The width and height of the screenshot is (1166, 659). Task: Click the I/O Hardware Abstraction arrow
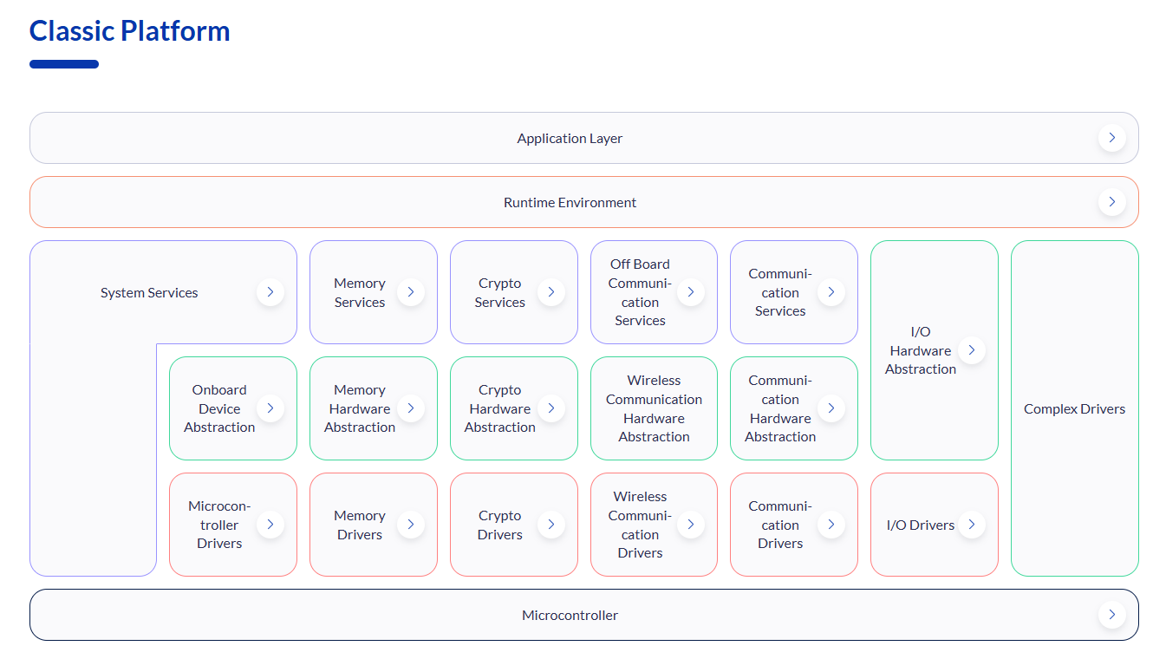(x=972, y=350)
